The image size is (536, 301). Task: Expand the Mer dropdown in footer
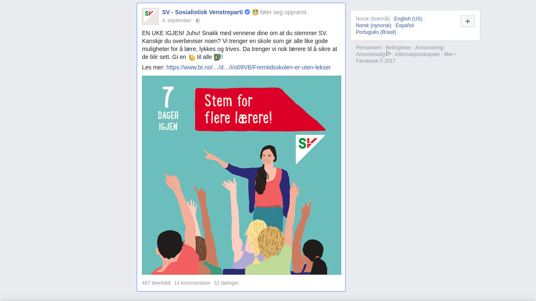click(450, 54)
